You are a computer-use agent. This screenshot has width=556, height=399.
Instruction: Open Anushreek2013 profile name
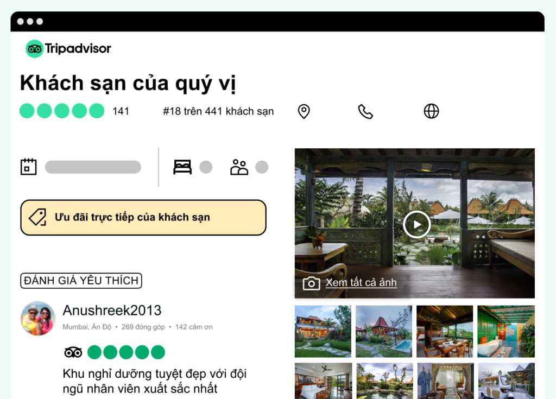coord(112,311)
